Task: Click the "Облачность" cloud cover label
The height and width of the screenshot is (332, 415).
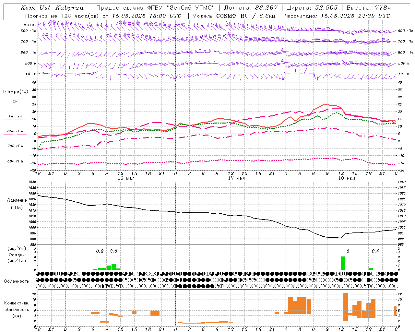Action: tap(17, 281)
